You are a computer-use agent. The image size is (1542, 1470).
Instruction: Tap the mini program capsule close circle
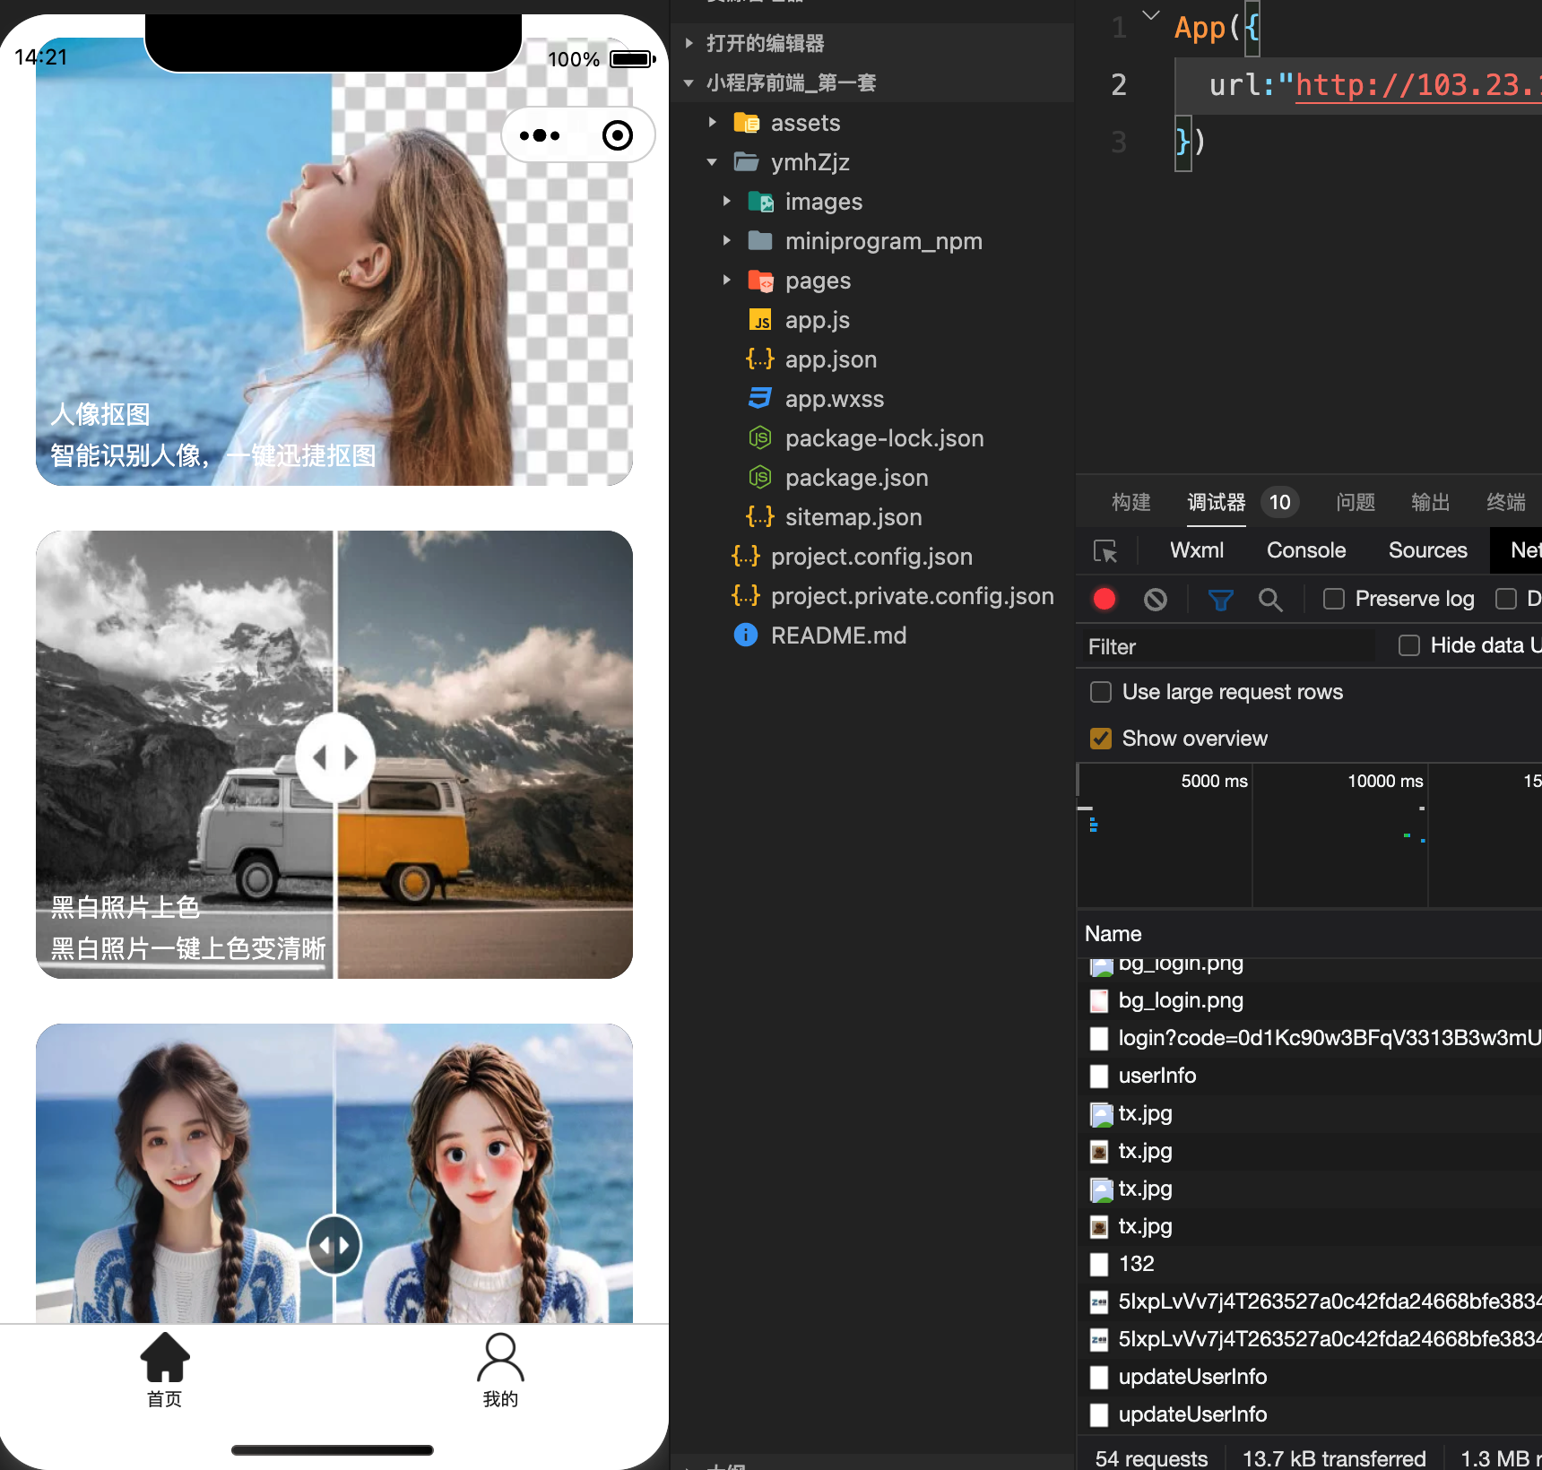(618, 135)
